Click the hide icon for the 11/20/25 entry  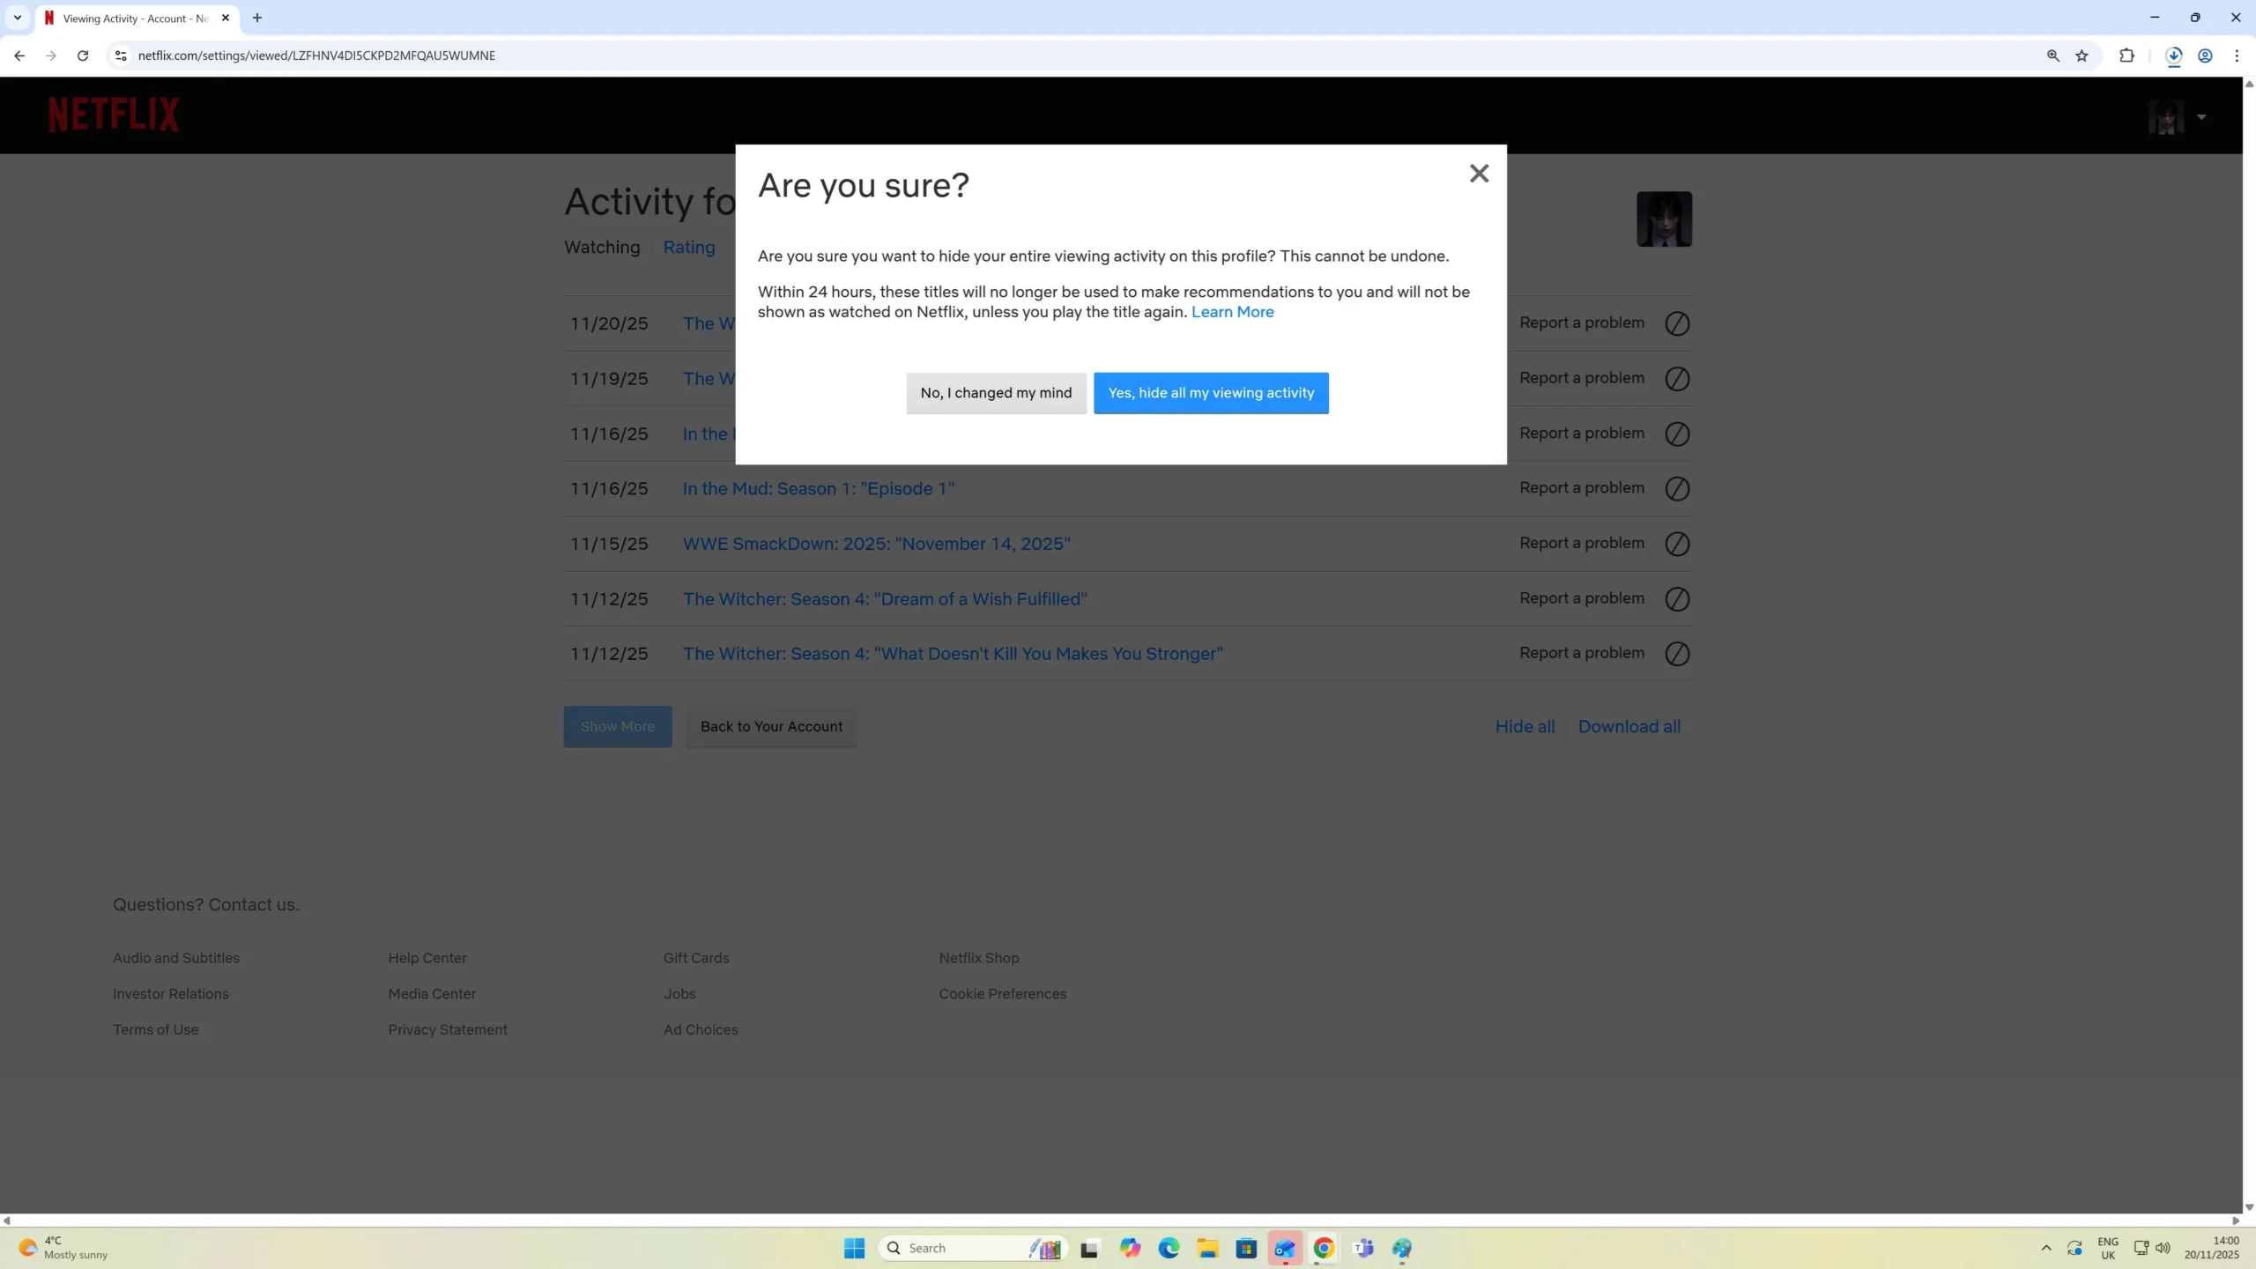pyautogui.click(x=1677, y=323)
